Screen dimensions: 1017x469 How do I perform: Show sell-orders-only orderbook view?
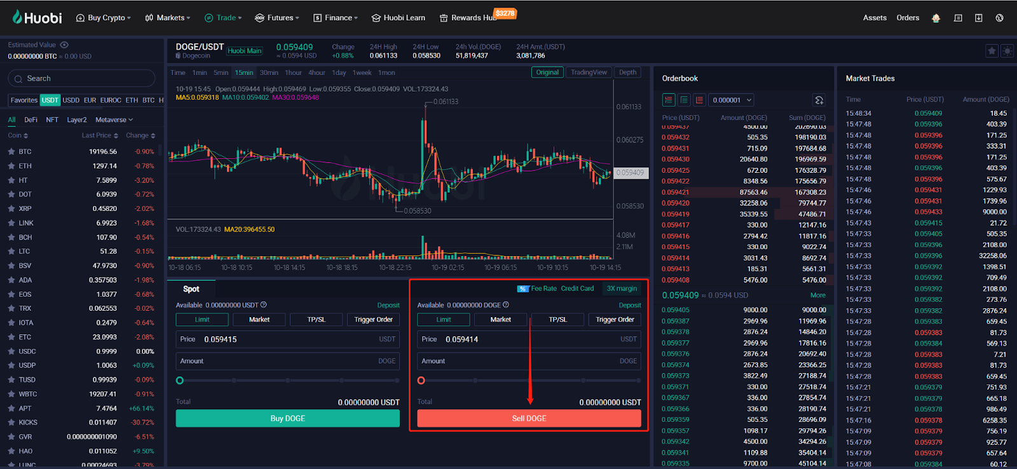point(699,100)
